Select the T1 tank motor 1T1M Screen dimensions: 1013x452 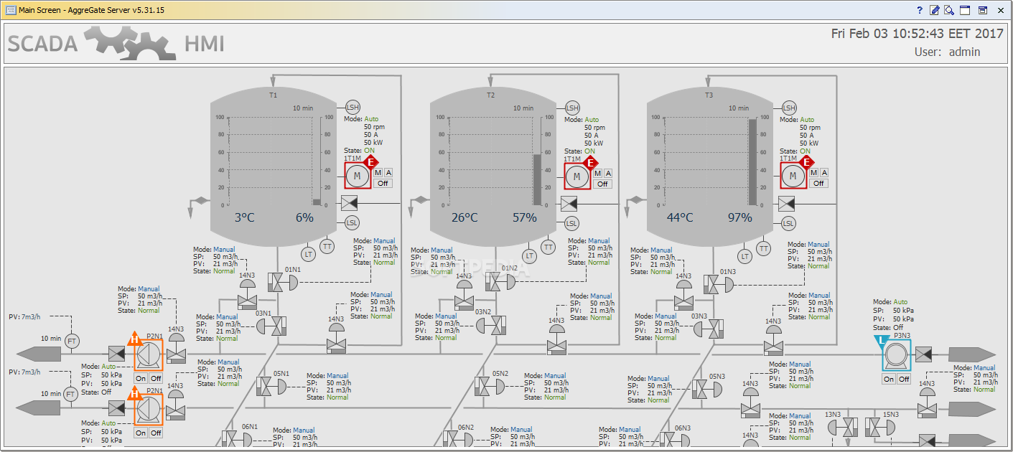point(357,176)
